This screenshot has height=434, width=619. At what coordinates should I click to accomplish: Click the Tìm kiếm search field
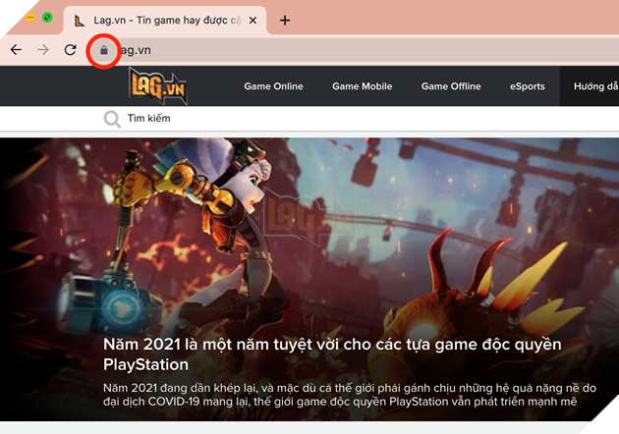(148, 118)
